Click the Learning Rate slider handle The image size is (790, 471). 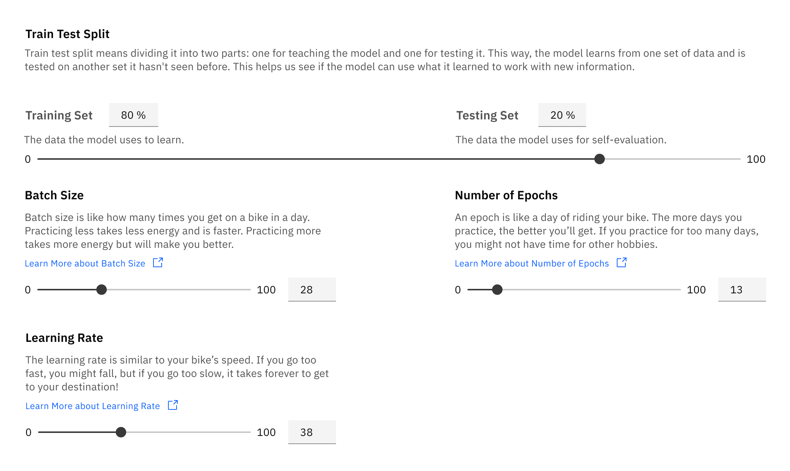pos(121,432)
